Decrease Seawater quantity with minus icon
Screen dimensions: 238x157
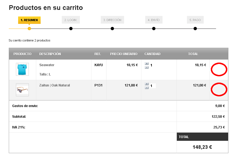point(147,67)
